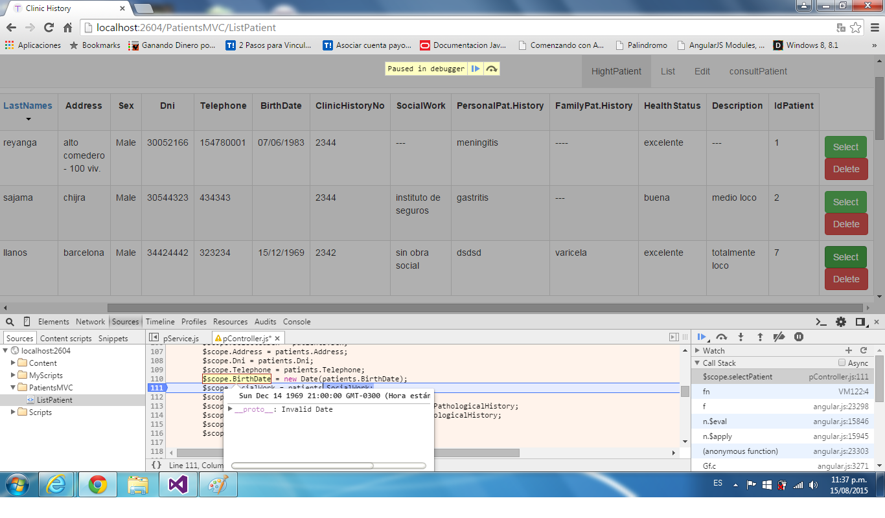This screenshot has height=518, width=885.
Task: Step over in paused overlay
Action: coord(492,69)
